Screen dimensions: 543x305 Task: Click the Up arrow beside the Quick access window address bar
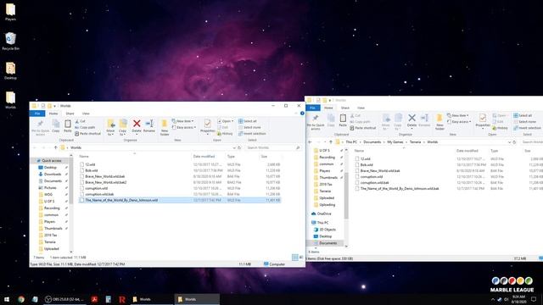coord(55,147)
